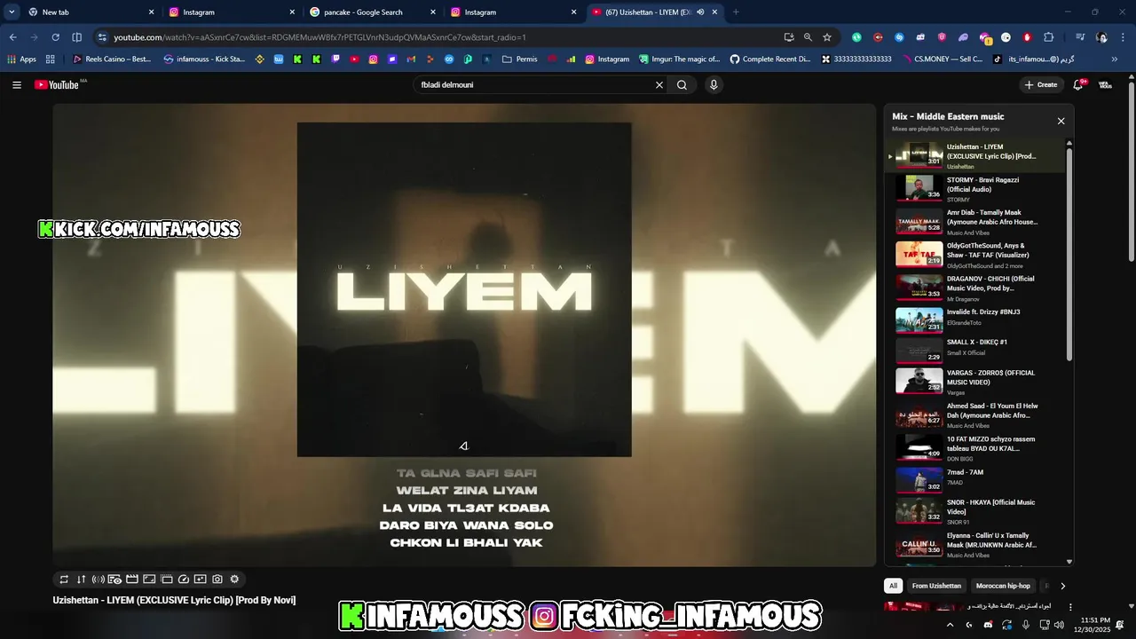Open Invalide ft. Drizzy #BNJ3 in the playlist
1136x639 pixels.
(x=976, y=319)
